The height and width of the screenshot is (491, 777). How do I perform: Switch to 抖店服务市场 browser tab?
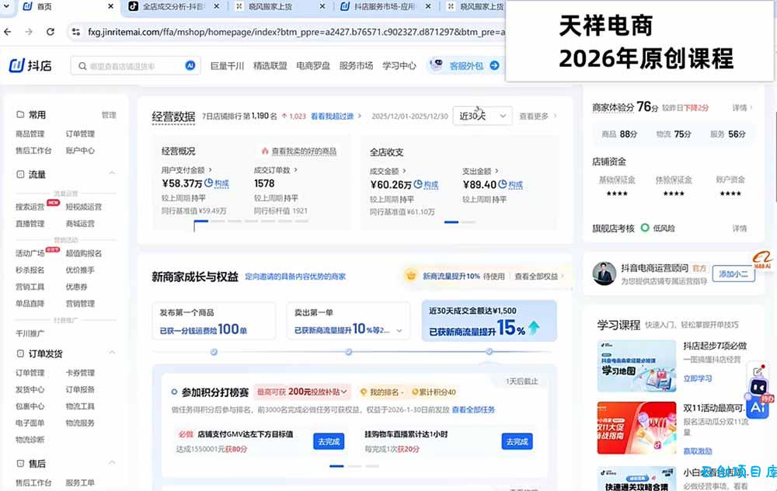coord(385,6)
